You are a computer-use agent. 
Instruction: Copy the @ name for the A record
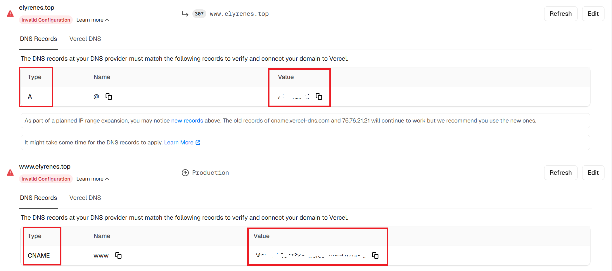109,97
